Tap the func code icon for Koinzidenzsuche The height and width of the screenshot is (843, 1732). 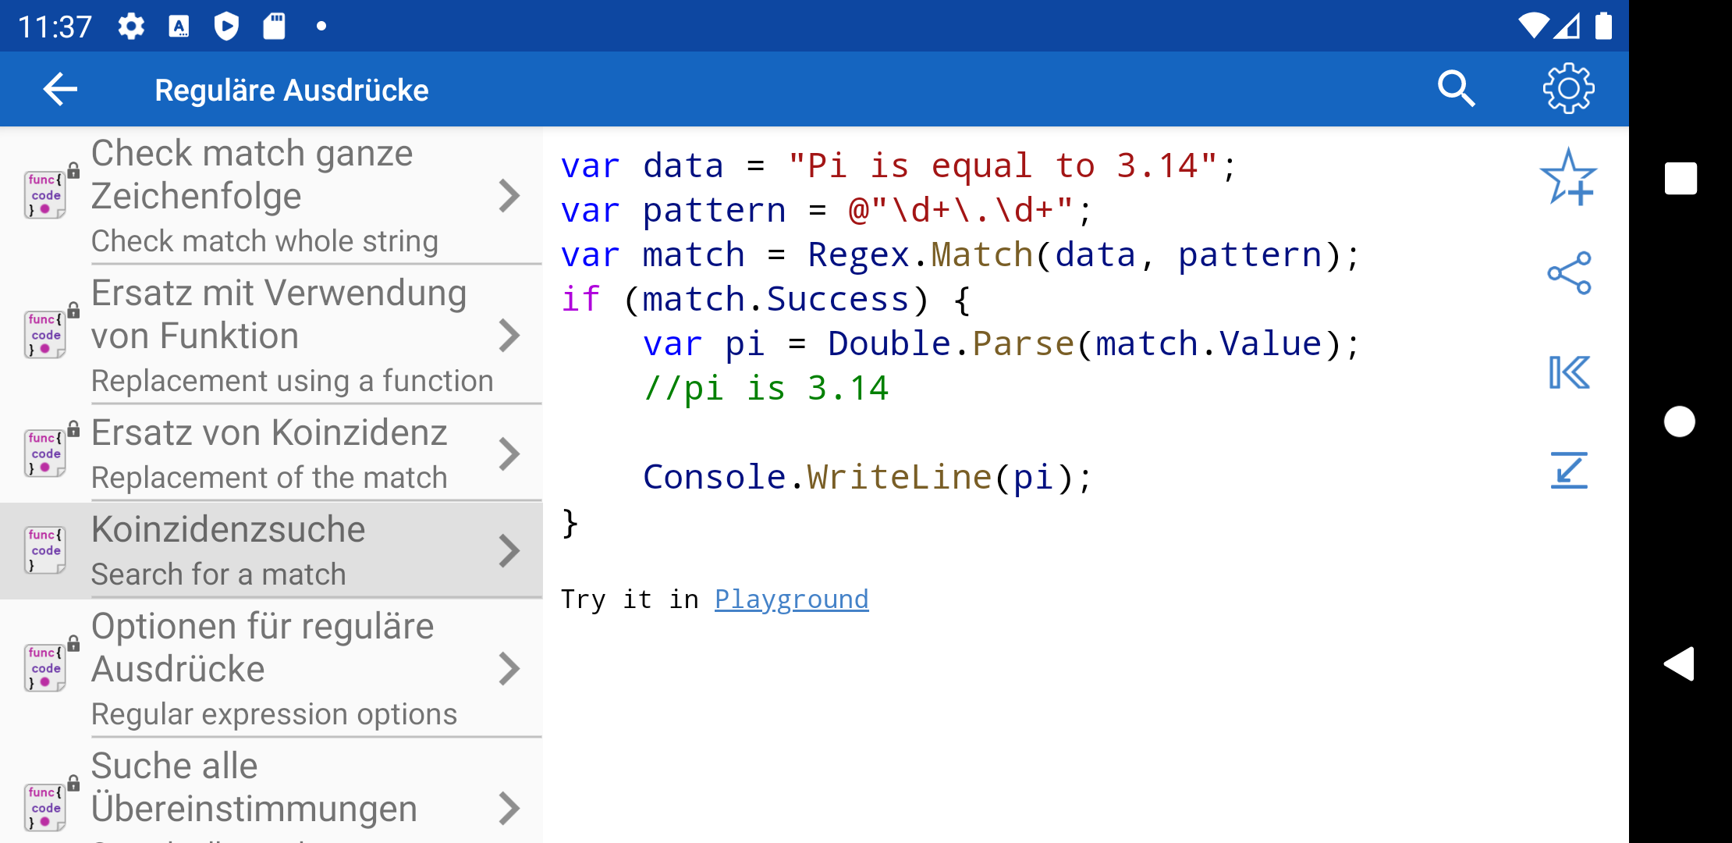(45, 550)
